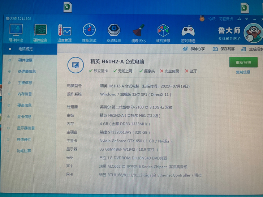Click 生成报表 generate report
263x197 pixels.
click(252, 49)
